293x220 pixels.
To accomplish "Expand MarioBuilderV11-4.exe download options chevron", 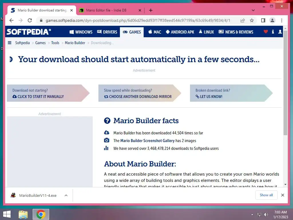I will tap(66, 195).
